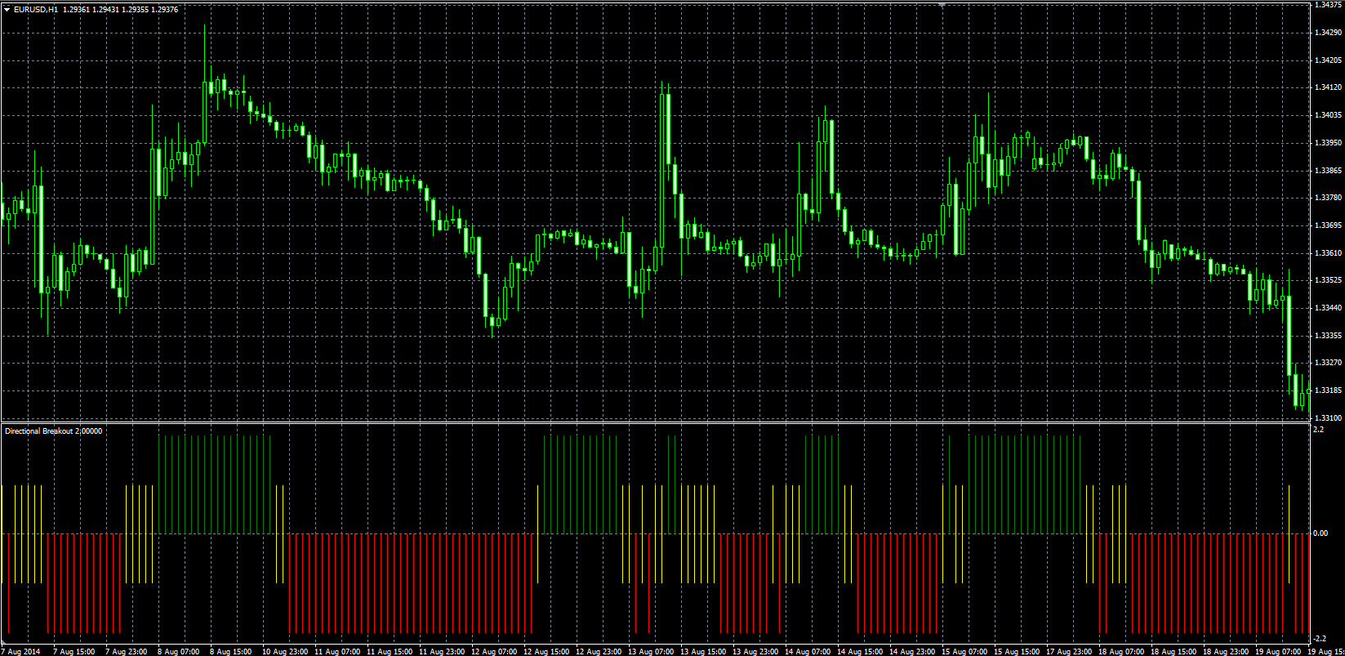Click the 12 Aug 07:00 time label

point(494,652)
